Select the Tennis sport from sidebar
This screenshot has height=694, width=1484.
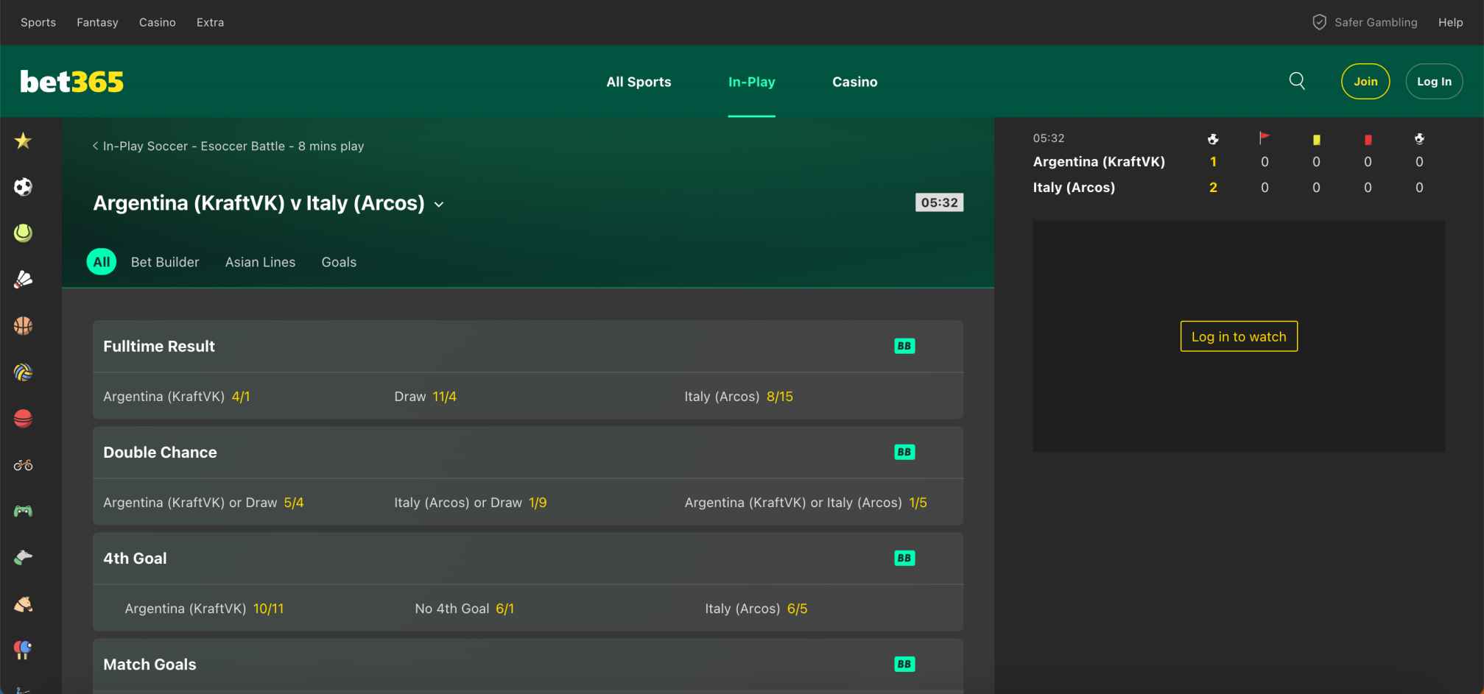[x=23, y=233]
